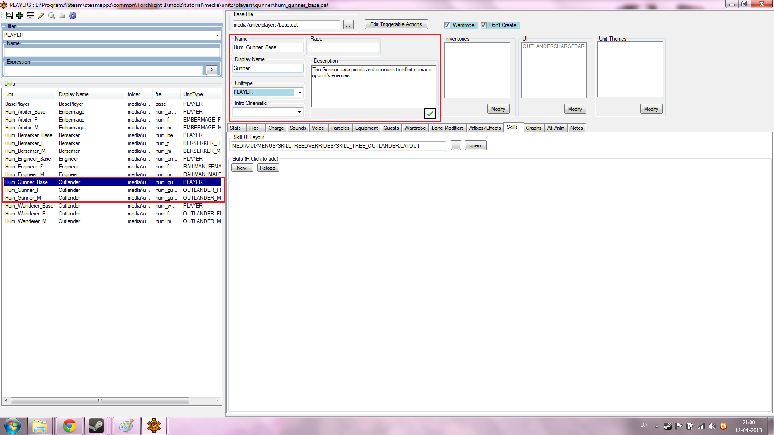The image size is (774, 435).
Task: Go to the Equipment tab
Action: point(366,128)
